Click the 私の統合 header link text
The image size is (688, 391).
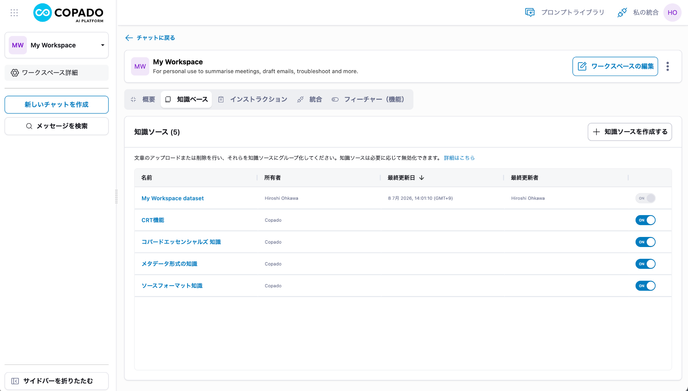click(x=646, y=12)
